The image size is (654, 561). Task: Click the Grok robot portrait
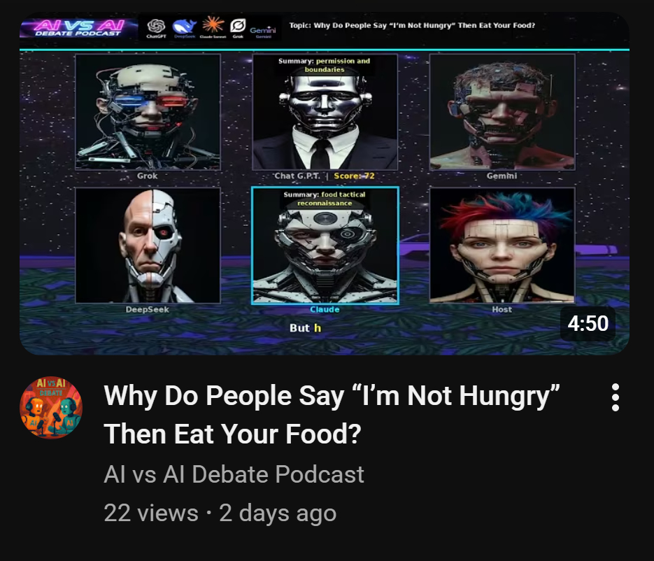tap(148, 112)
